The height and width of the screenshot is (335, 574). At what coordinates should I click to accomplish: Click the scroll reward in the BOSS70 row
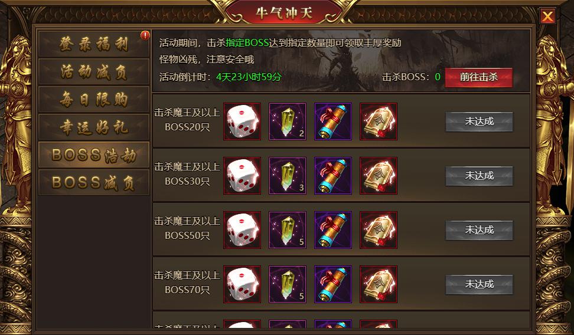point(332,284)
